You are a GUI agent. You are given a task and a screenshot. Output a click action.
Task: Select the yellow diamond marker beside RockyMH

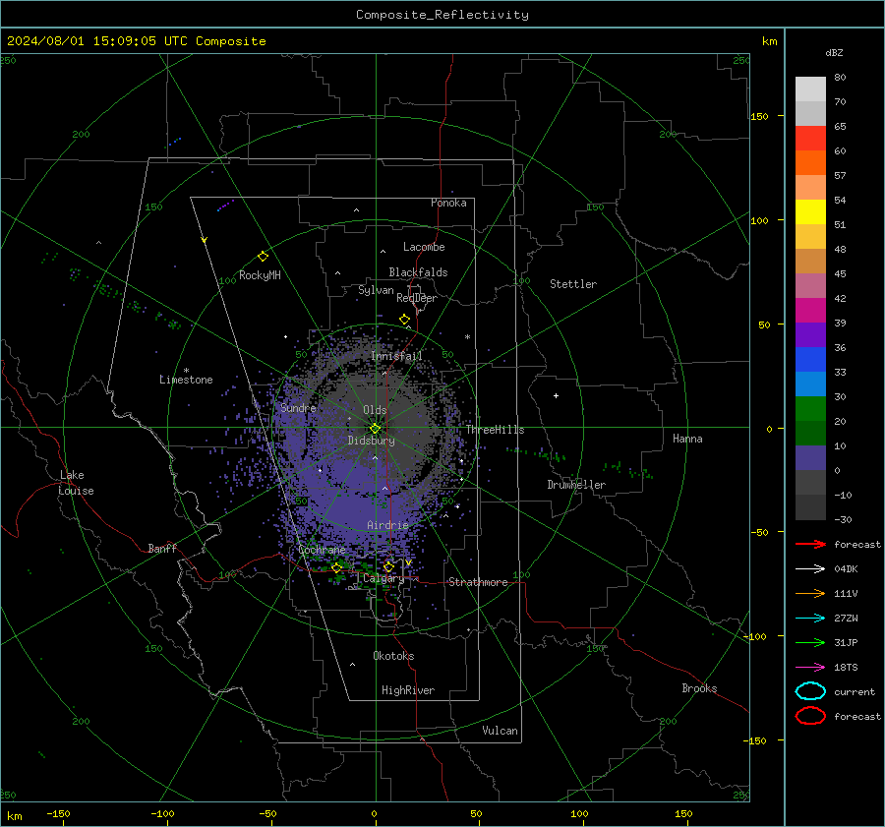coord(263,257)
